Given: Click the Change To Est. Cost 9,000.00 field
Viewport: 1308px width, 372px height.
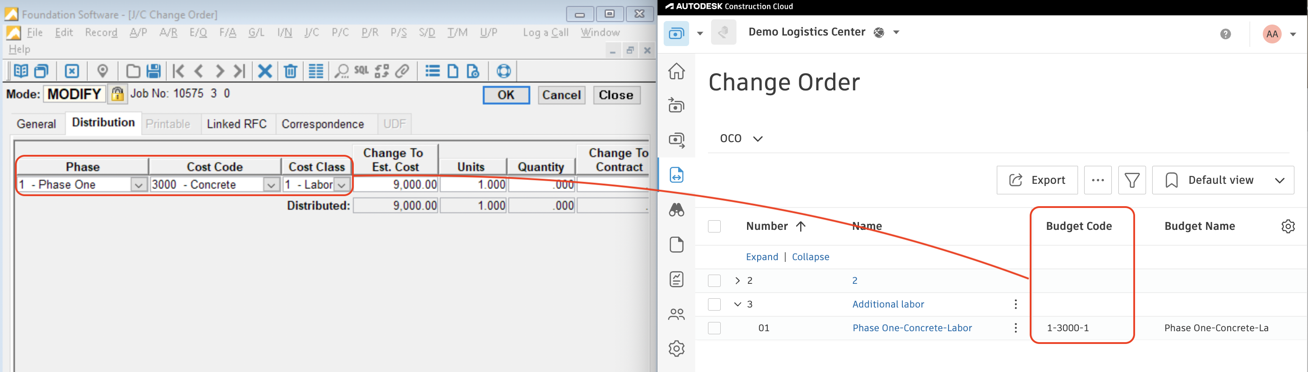Looking at the screenshot, I should click(x=395, y=185).
